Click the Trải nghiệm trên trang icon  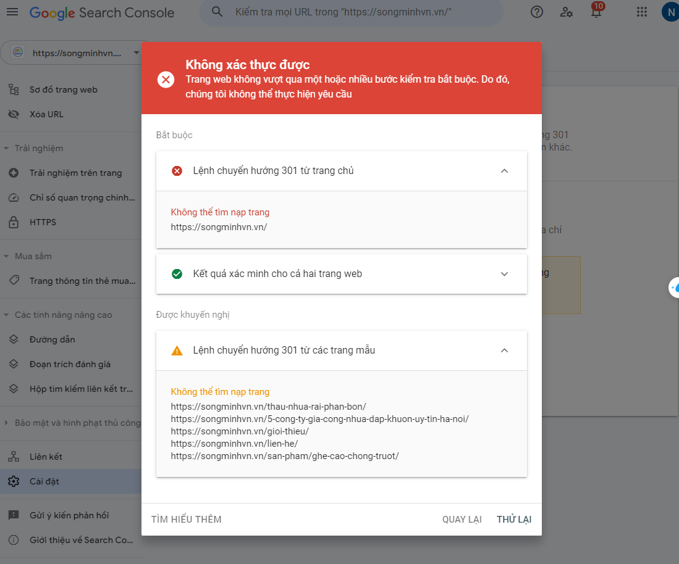coord(14,173)
